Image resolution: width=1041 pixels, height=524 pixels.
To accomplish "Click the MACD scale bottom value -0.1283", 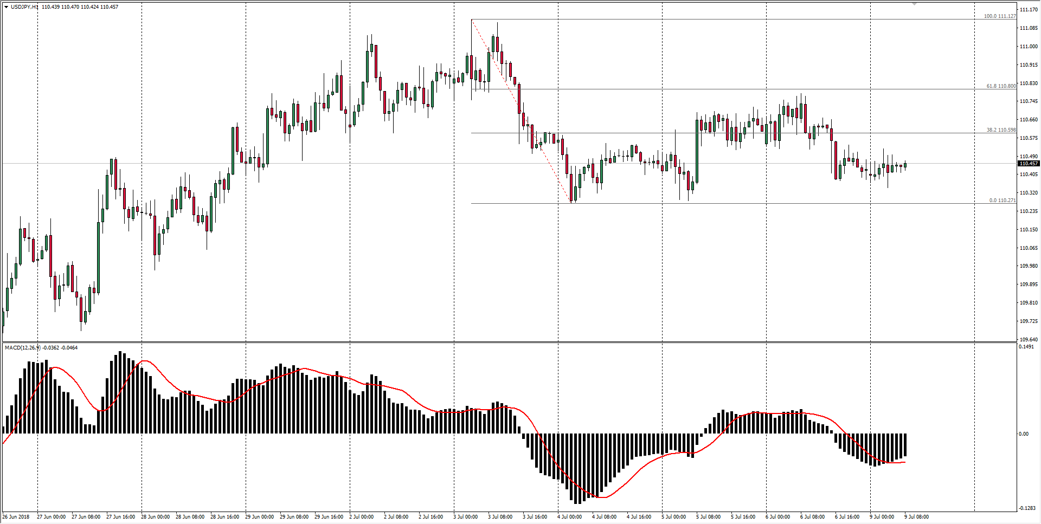I will 1027,508.
